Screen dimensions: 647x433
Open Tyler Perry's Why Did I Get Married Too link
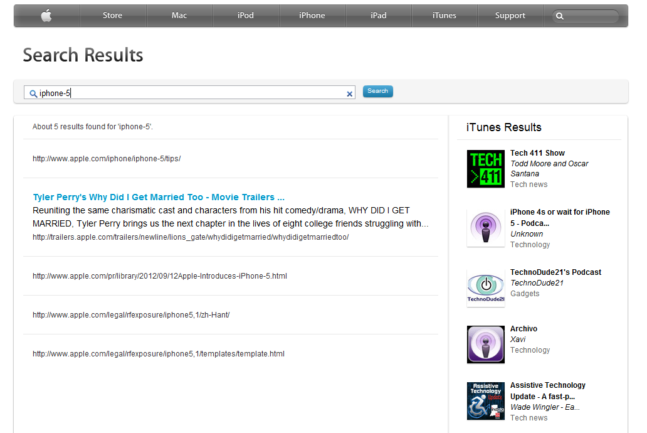pyautogui.click(x=159, y=197)
